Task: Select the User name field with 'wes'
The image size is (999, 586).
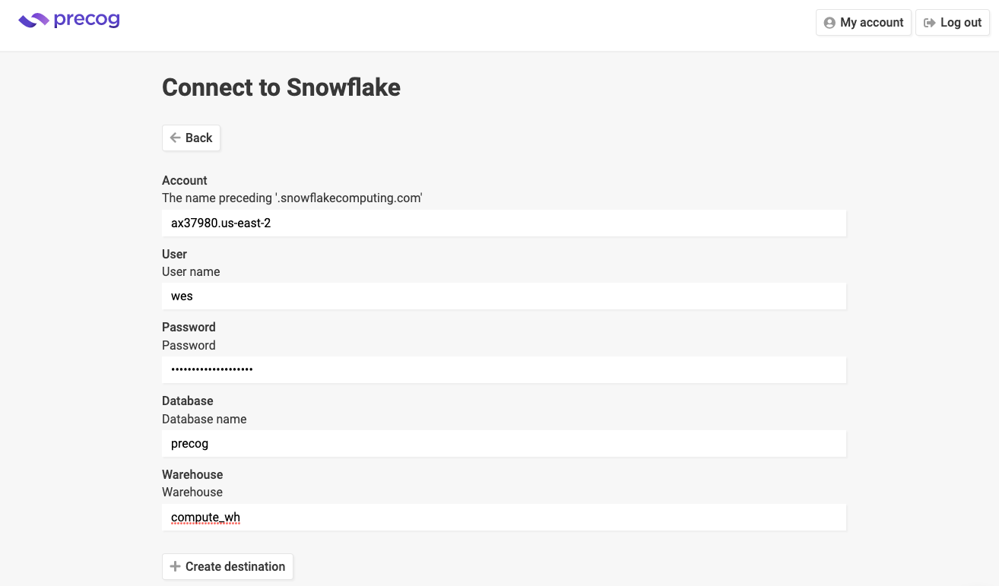Action: (x=504, y=296)
